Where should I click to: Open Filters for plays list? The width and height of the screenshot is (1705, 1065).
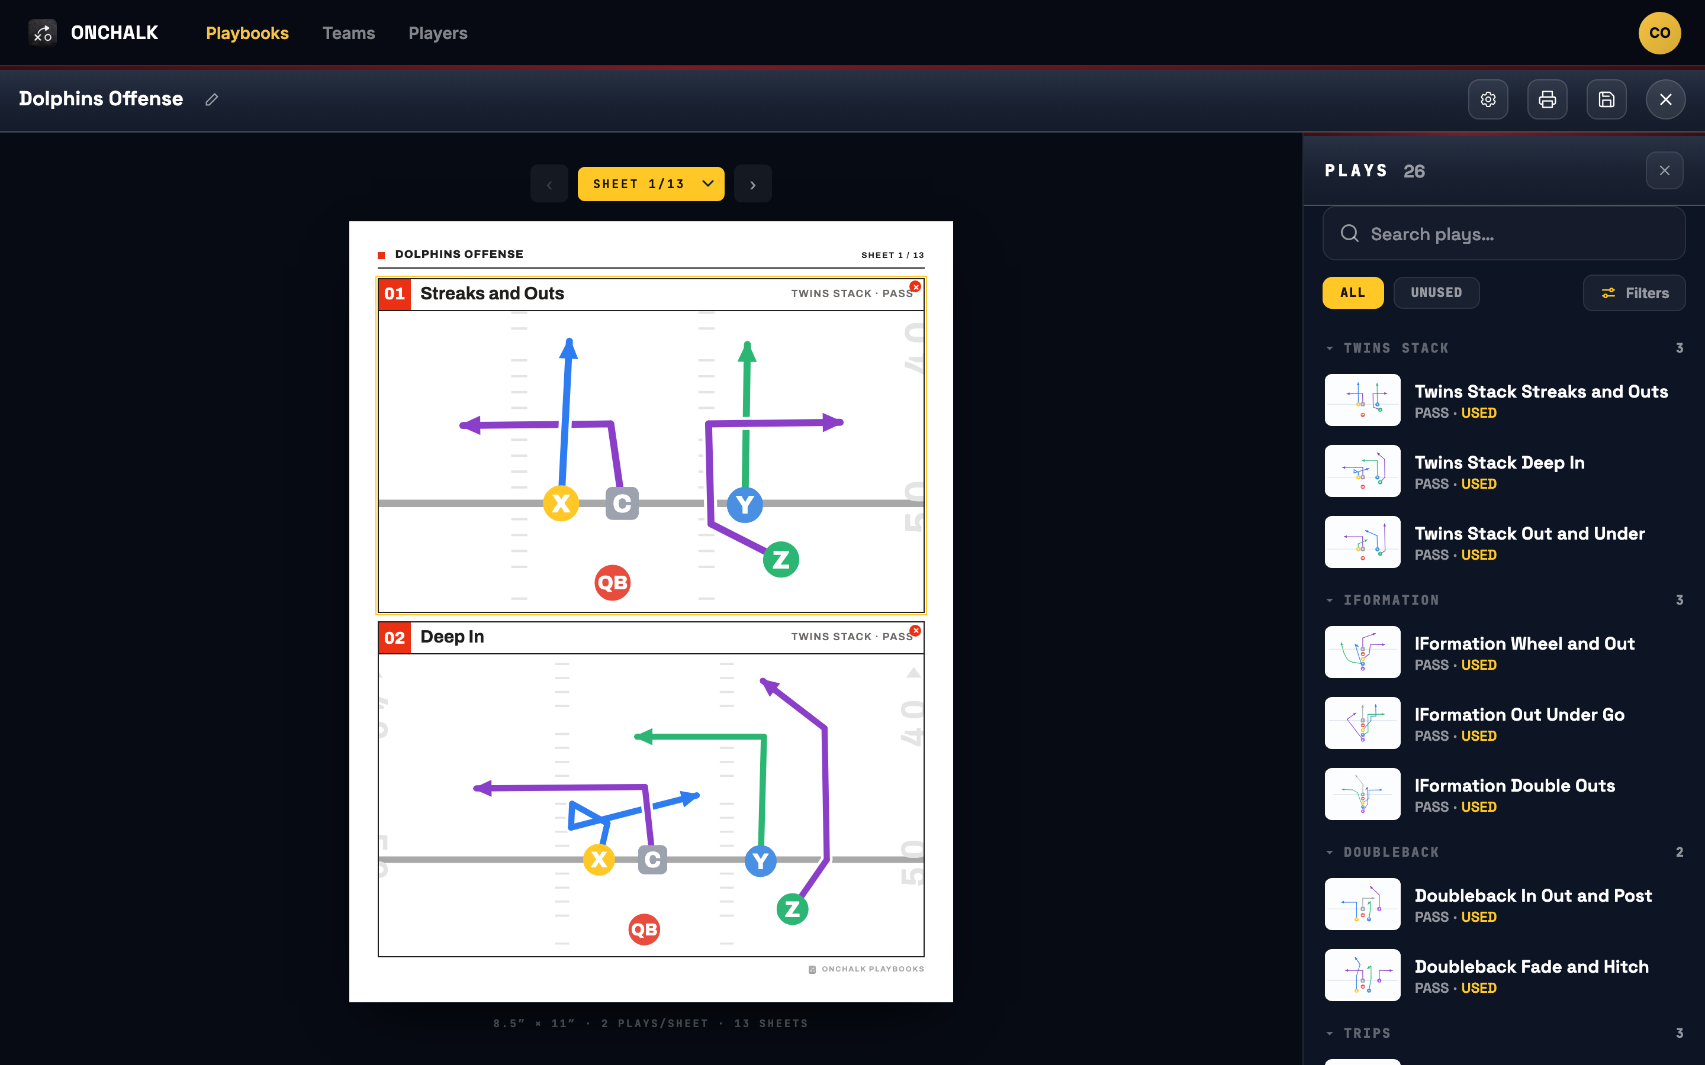pos(1635,293)
